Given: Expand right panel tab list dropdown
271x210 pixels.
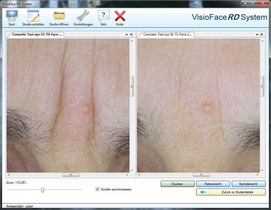Looking at the screenshot, I should click(x=257, y=35).
